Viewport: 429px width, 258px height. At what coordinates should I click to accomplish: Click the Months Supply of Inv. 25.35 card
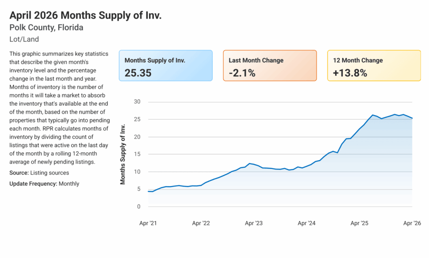(x=165, y=66)
